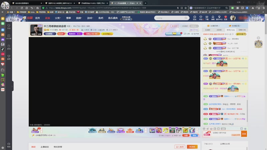Open the trophy icon in the left rail
267x150 pixels.
coord(9,57)
